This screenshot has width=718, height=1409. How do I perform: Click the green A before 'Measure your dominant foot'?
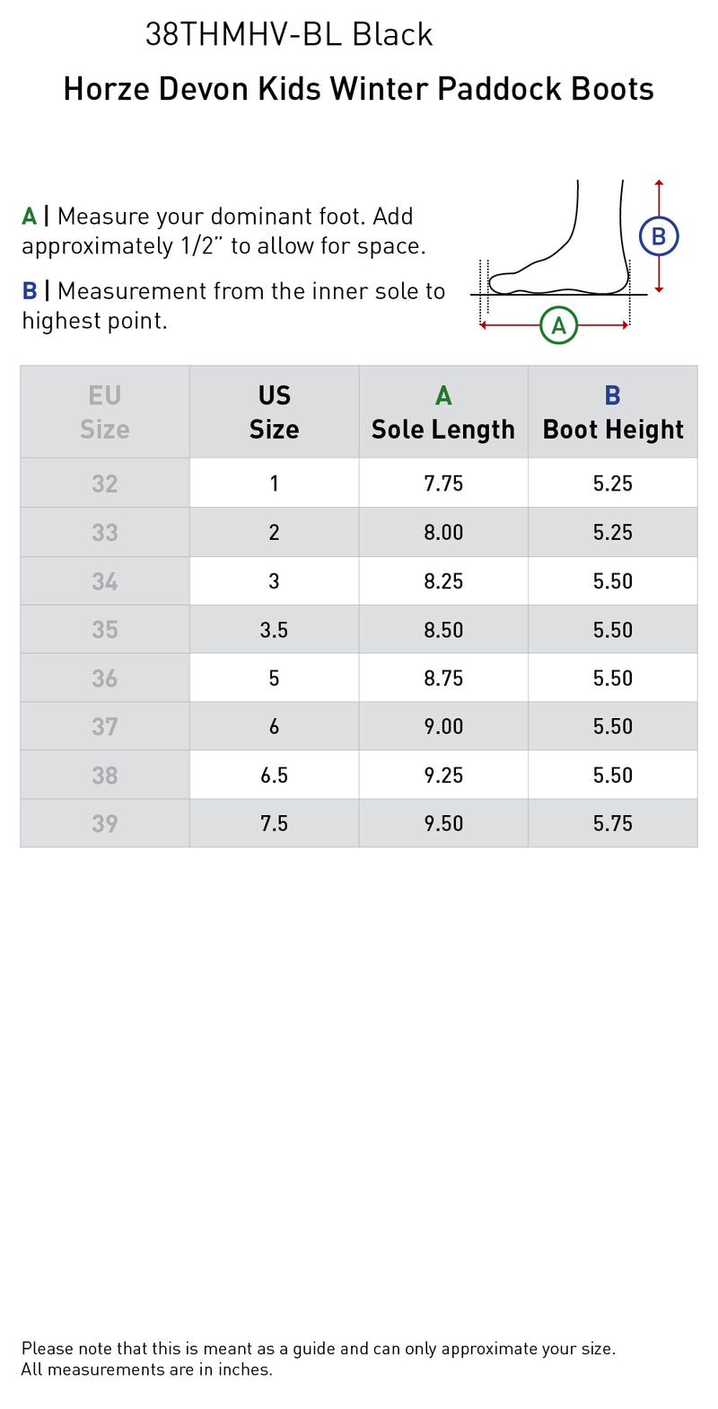pos(30,217)
